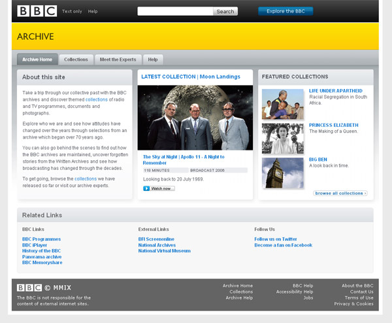Click the ARCHIVE banner title
Image resolution: width=392 pixels, height=323 pixels.
(x=35, y=37)
